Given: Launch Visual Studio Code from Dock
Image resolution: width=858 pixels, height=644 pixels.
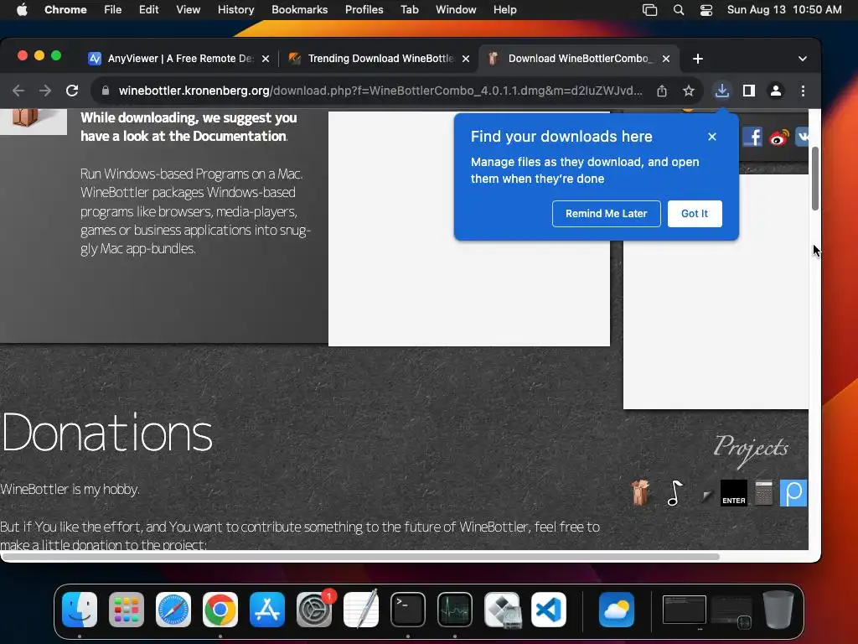Looking at the screenshot, I should tap(549, 610).
